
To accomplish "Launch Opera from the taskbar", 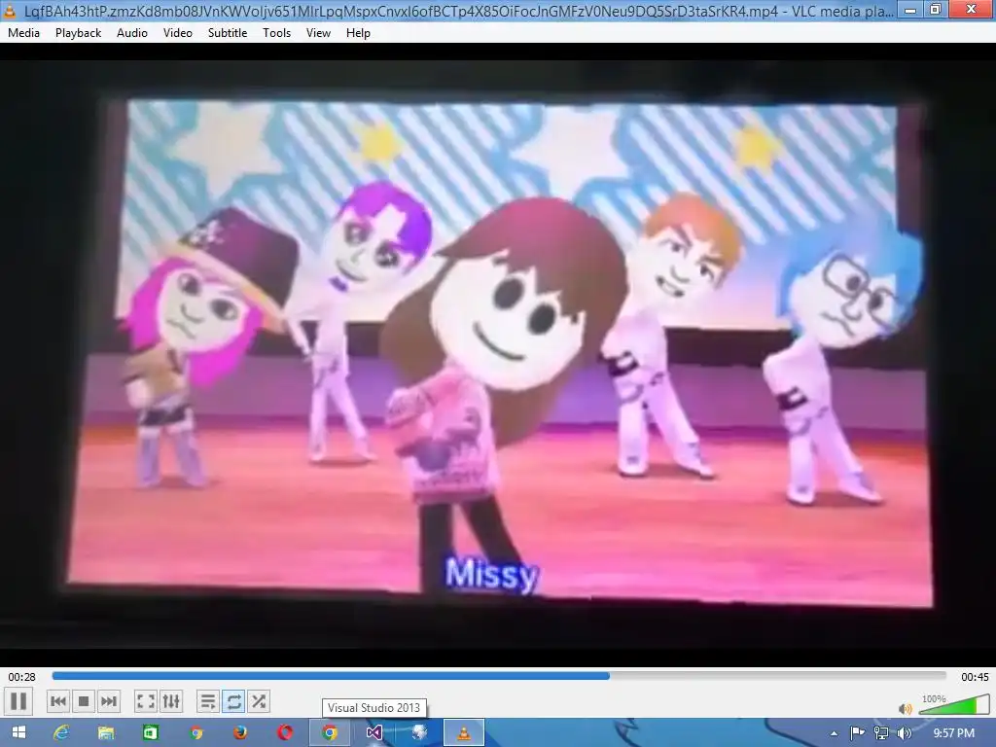I will coord(285,733).
